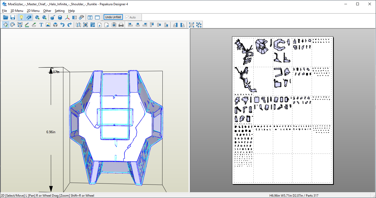Click the second 3D cube with cursor icon
The width and height of the screenshot is (376, 198).
(x=44, y=17)
